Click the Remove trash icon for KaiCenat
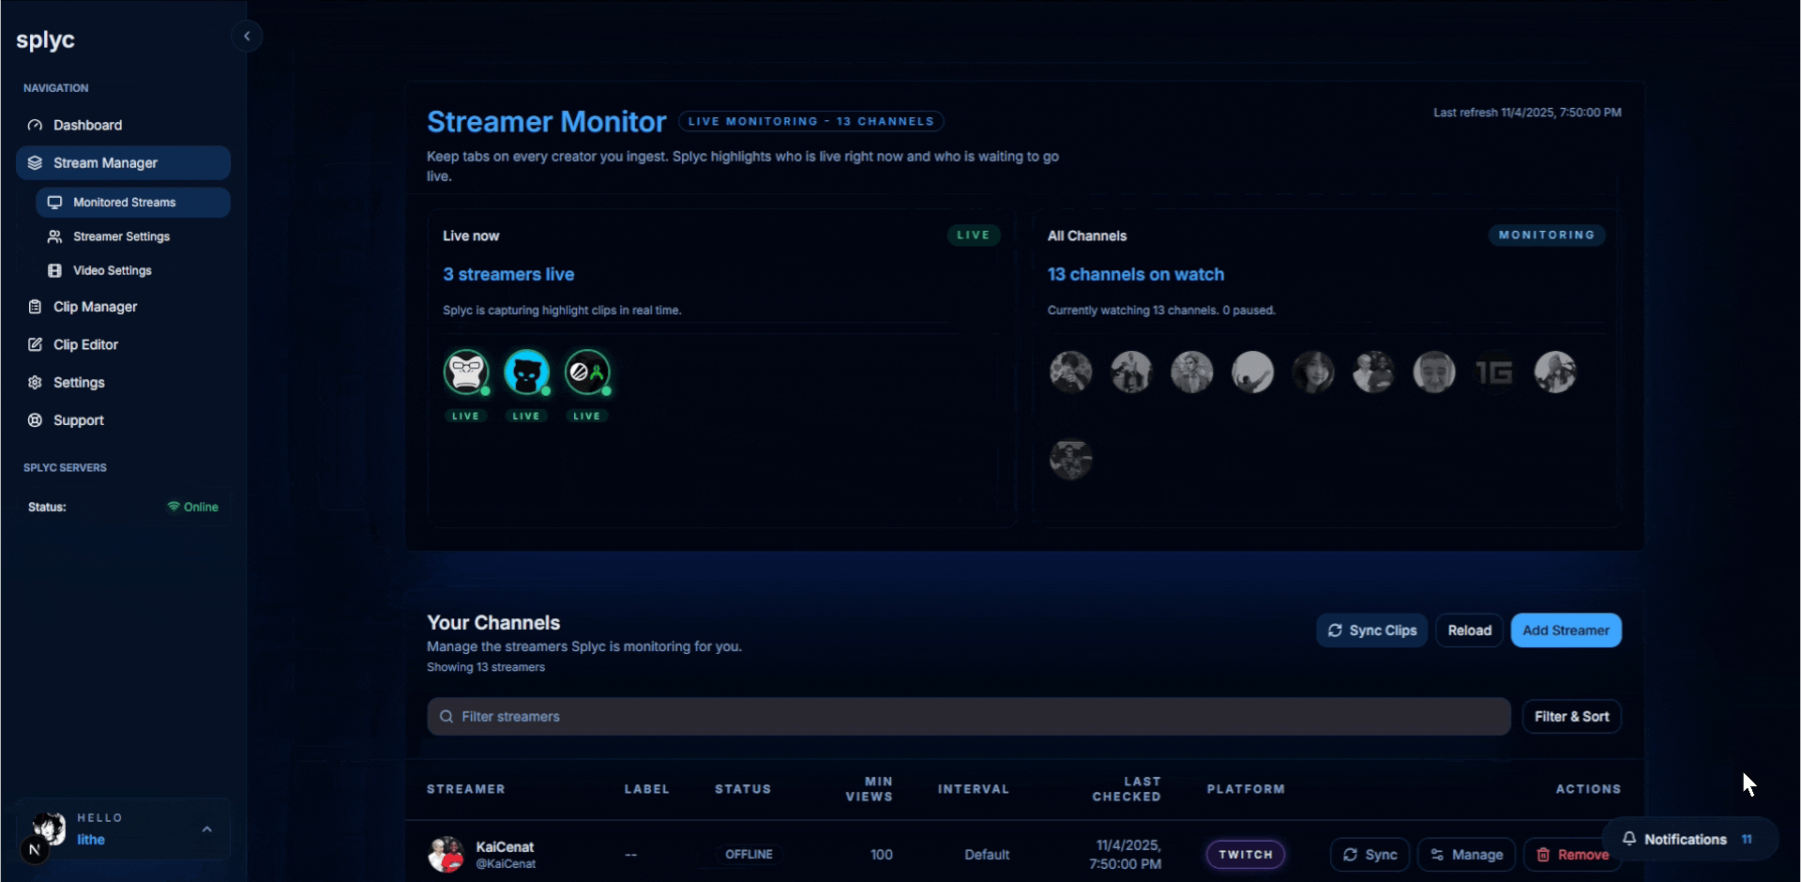The image size is (1801, 882). [1545, 855]
